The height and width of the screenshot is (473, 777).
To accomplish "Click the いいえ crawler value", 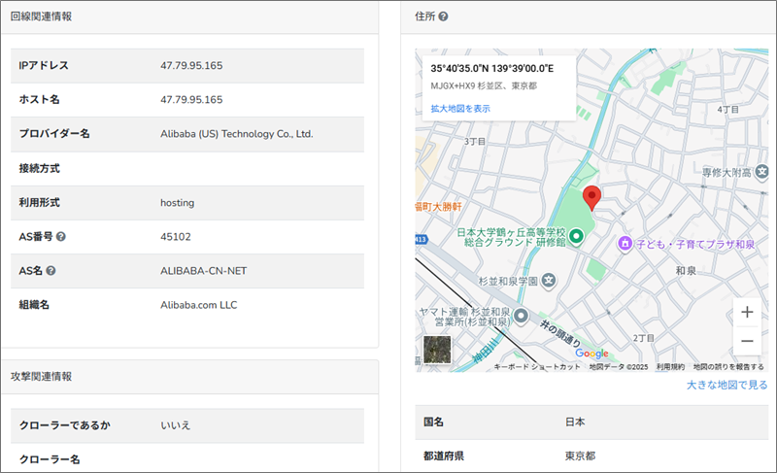I will click(175, 425).
